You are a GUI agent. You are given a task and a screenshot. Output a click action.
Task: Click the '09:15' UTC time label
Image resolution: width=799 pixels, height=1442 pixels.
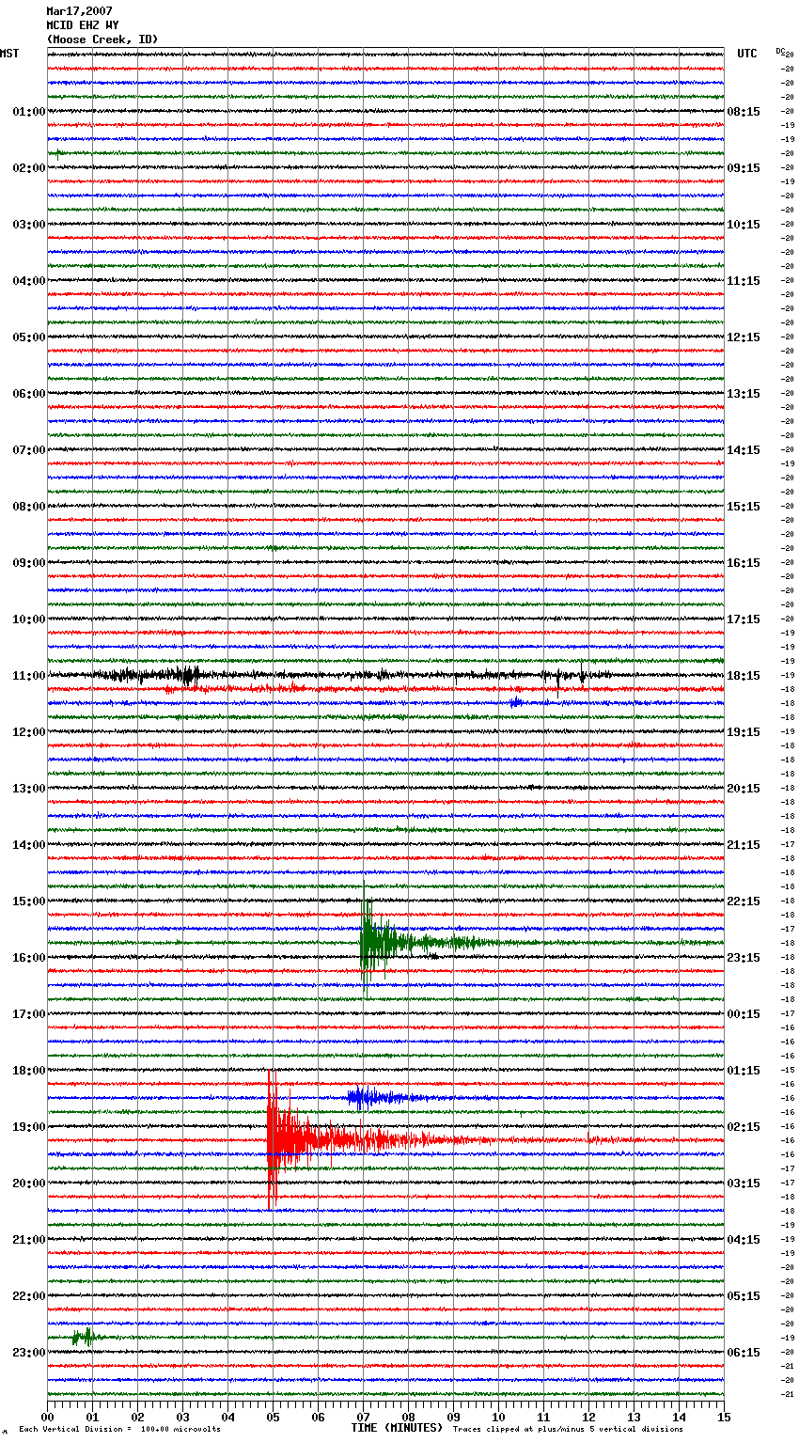pyautogui.click(x=744, y=168)
